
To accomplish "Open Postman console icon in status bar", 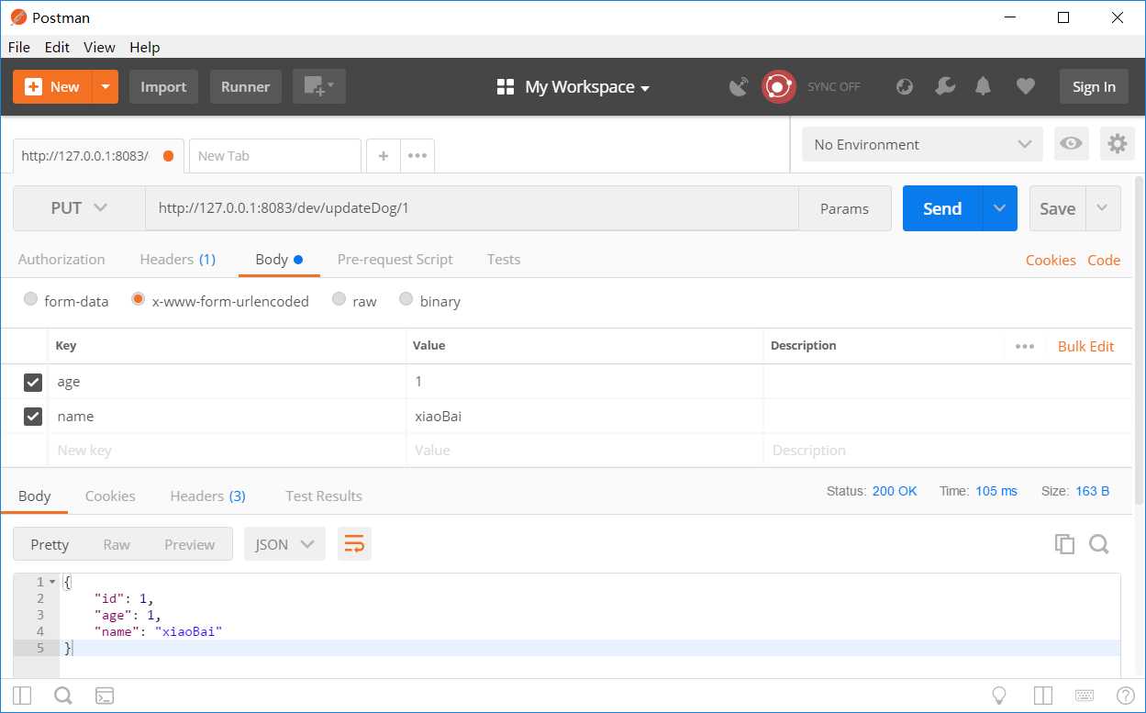I will click(105, 696).
